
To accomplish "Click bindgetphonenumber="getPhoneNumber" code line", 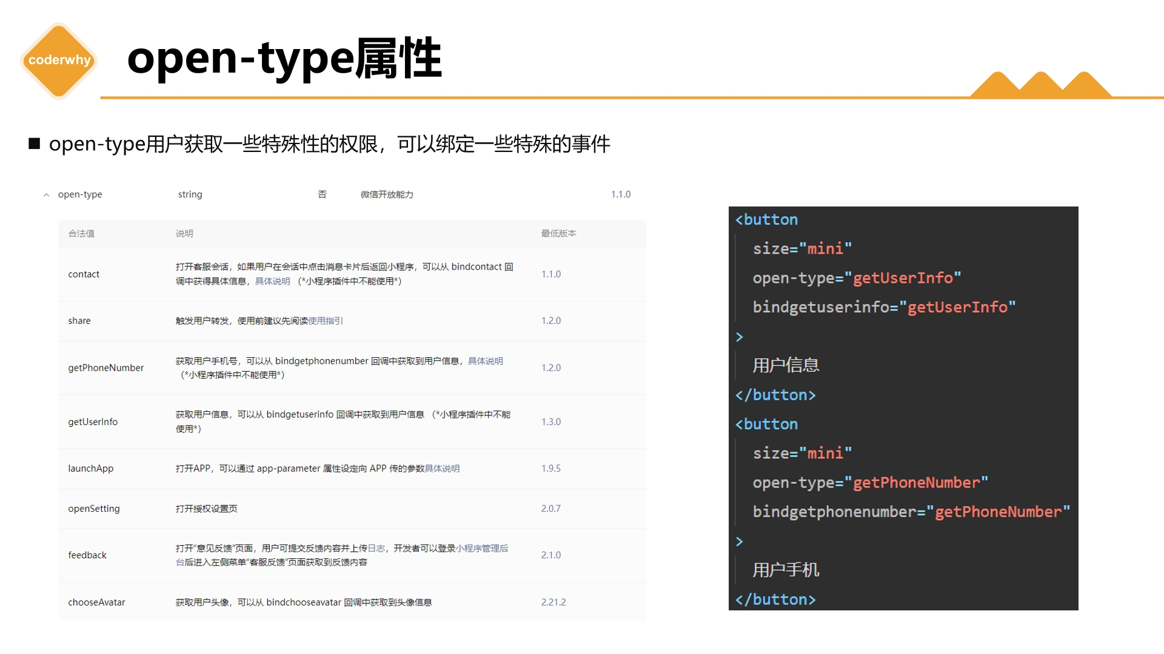I will (911, 512).
